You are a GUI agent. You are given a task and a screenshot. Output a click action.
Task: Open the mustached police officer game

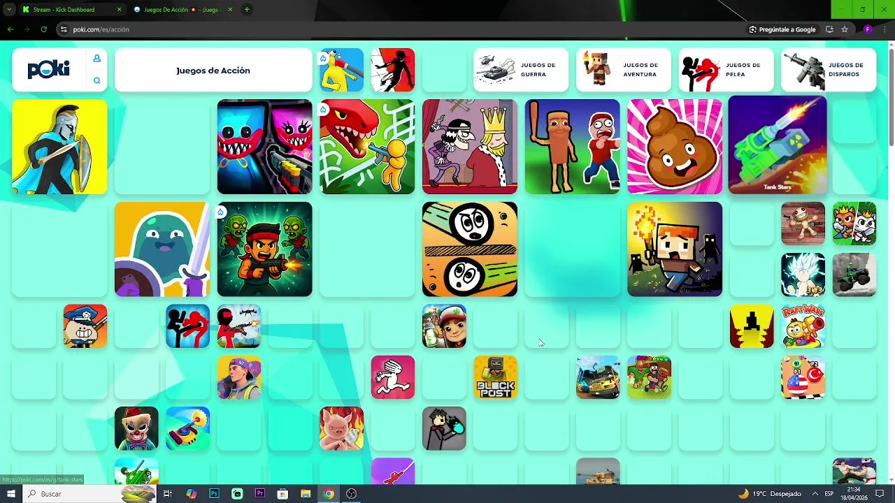point(85,326)
